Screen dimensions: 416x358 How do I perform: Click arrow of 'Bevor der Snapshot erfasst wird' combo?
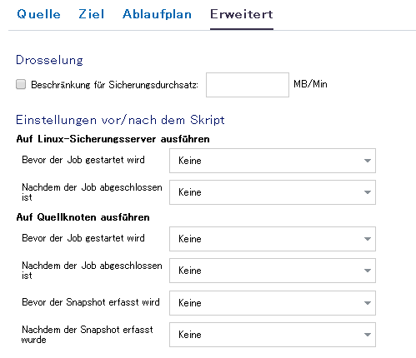(x=368, y=303)
